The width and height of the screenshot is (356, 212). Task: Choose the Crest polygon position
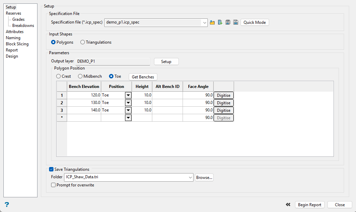pos(59,76)
